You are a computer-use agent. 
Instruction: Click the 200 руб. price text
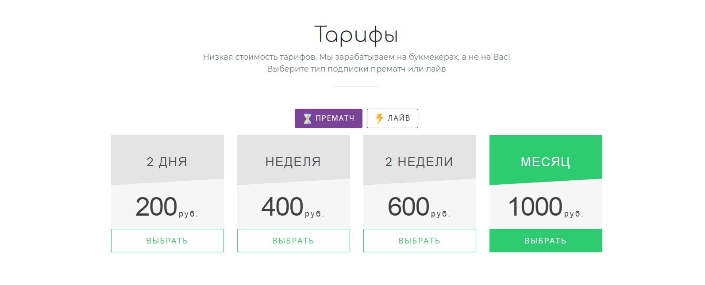pyautogui.click(x=167, y=205)
